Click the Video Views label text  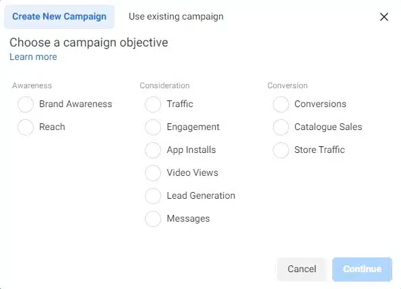click(x=192, y=172)
